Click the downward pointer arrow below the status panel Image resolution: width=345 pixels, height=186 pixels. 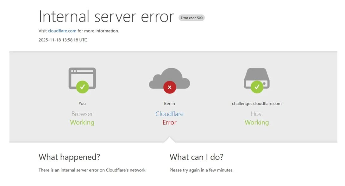point(170,139)
